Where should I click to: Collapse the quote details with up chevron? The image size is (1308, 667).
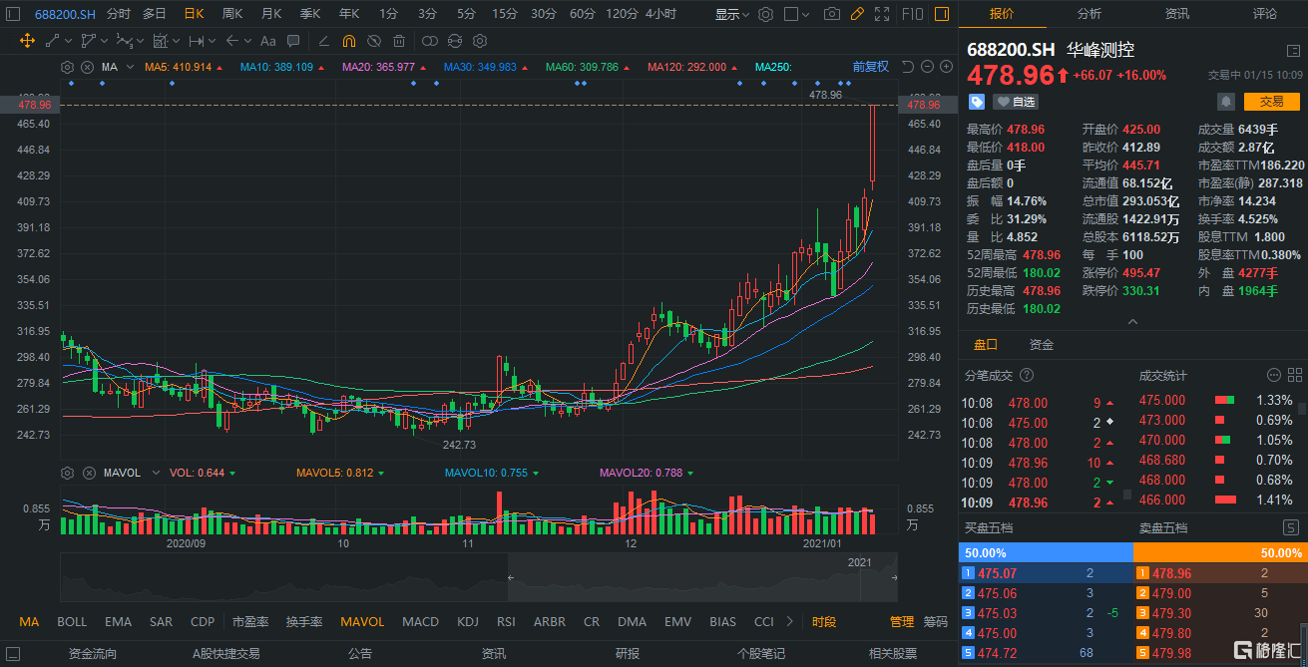(1132, 322)
